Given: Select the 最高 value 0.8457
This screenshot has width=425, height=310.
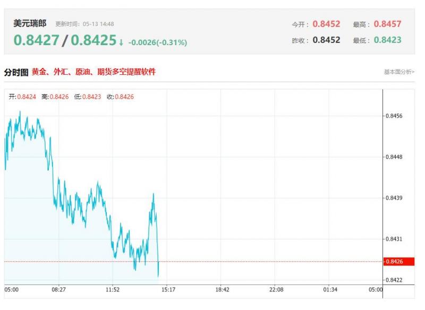Looking at the screenshot, I should click(388, 24).
